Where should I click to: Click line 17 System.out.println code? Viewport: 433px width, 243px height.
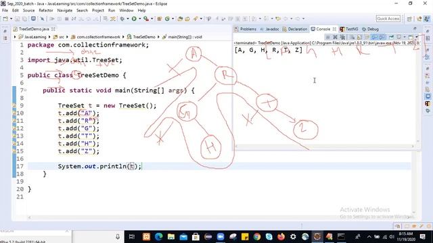(99, 167)
